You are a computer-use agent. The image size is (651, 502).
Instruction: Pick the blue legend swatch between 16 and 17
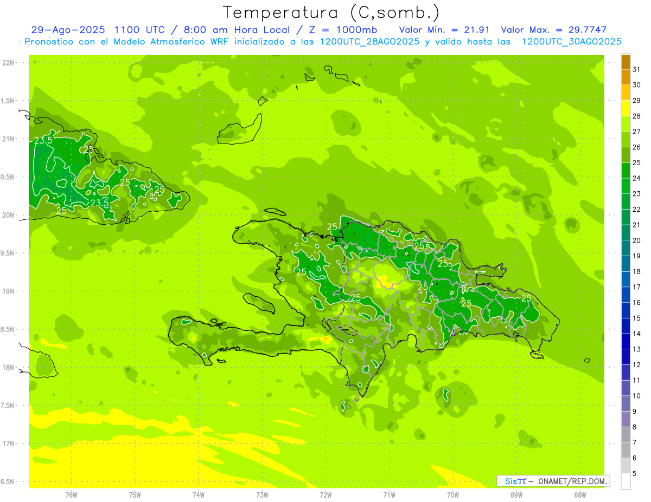coord(626,295)
